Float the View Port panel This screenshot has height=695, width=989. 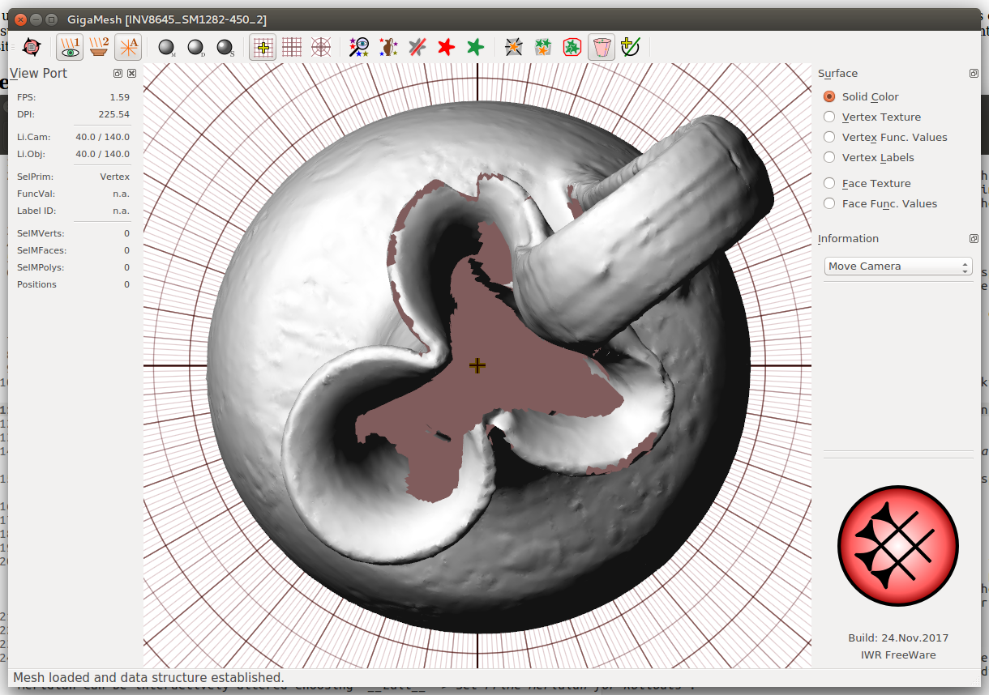[x=118, y=73]
